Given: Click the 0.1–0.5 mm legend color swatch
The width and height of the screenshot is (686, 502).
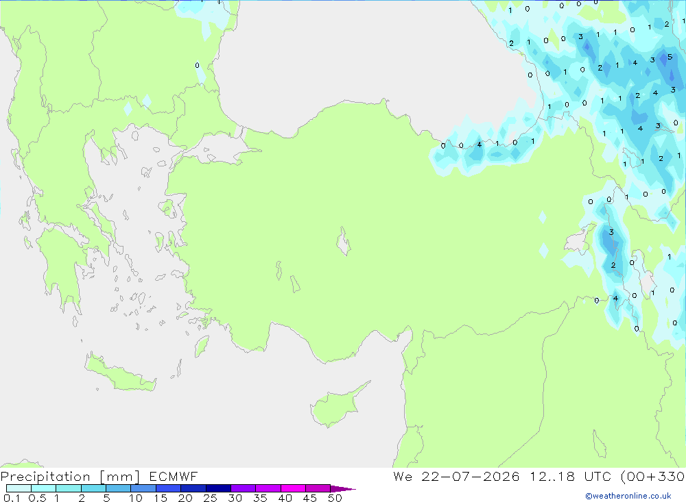Looking at the screenshot, I should point(19,488).
